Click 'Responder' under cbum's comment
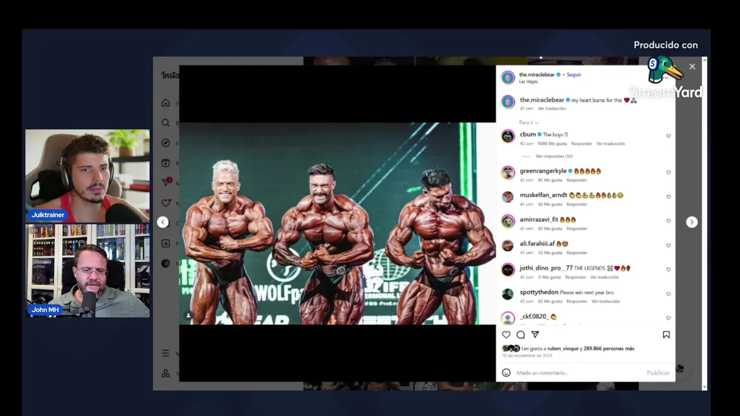Viewport: 740px width, 416px height. click(x=582, y=143)
